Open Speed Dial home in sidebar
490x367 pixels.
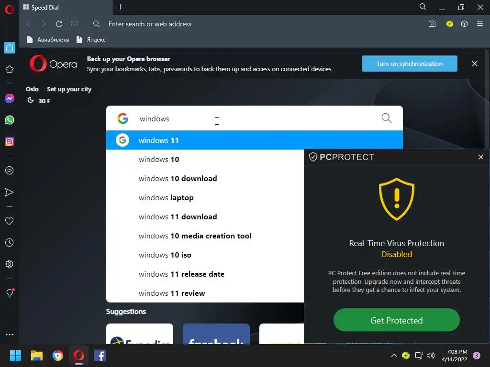coord(10,48)
